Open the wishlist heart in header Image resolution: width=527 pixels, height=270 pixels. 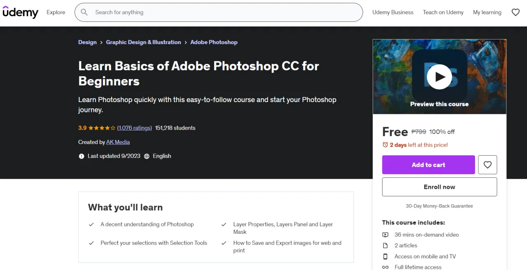(515, 12)
